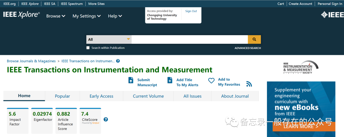The image size is (344, 137).
Task: Open the RSS feed icon
Action: click(x=249, y=84)
